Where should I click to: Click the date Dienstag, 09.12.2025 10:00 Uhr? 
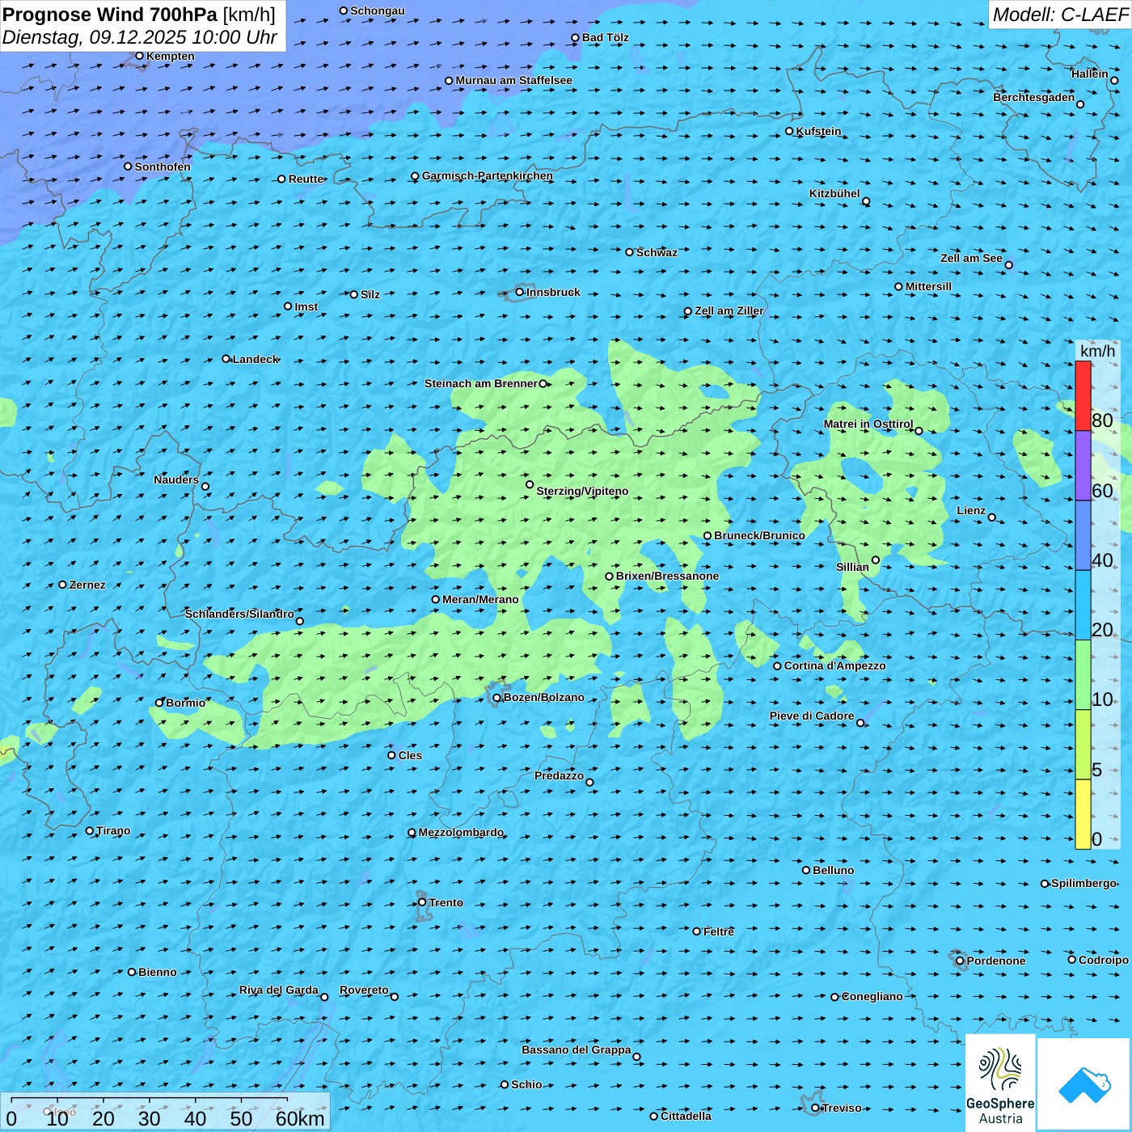point(139,37)
